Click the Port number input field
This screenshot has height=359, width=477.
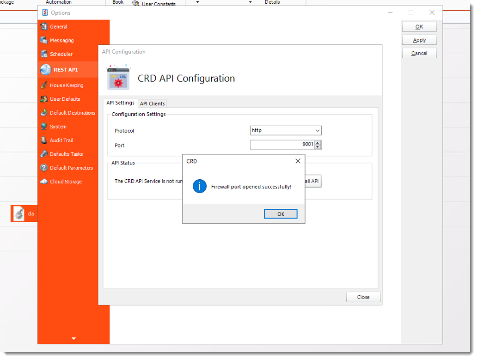click(x=282, y=145)
